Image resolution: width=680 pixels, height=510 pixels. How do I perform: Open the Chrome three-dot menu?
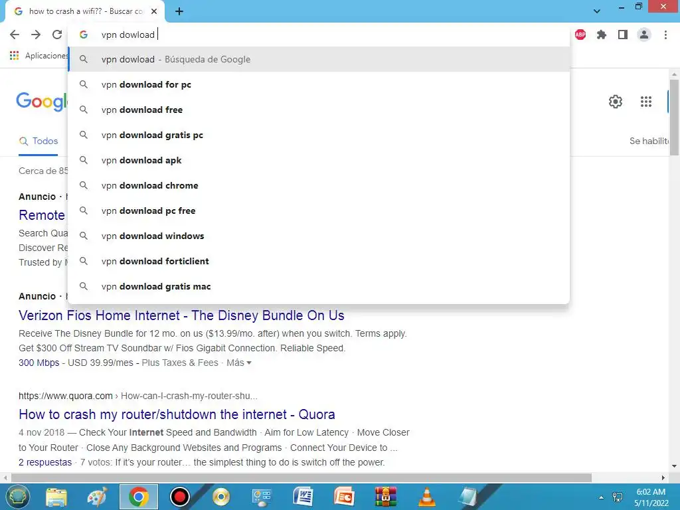pos(665,35)
